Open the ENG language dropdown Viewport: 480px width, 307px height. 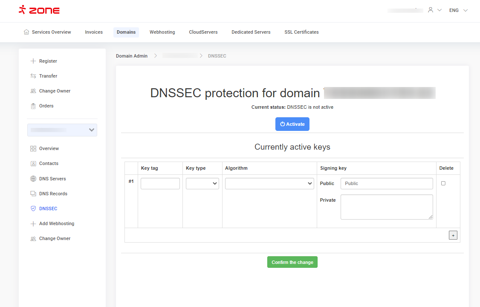click(x=458, y=10)
